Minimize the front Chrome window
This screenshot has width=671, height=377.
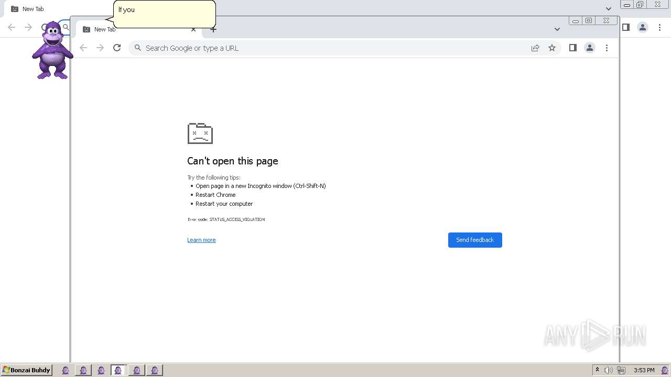[x=576, y=21]
